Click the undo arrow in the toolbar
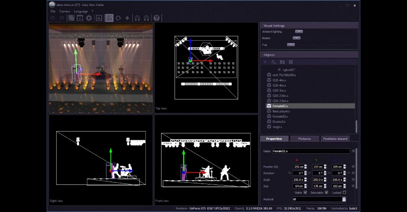Image resolution: width=407 pixels, height=212 pixels. click(53, 18)
